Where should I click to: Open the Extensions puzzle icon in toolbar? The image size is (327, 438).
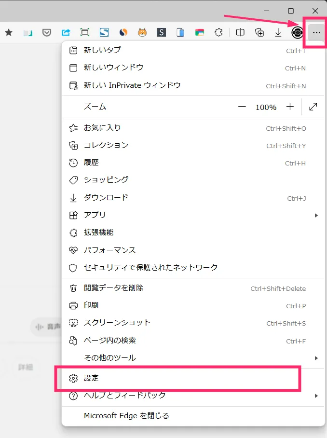[218, 32]
